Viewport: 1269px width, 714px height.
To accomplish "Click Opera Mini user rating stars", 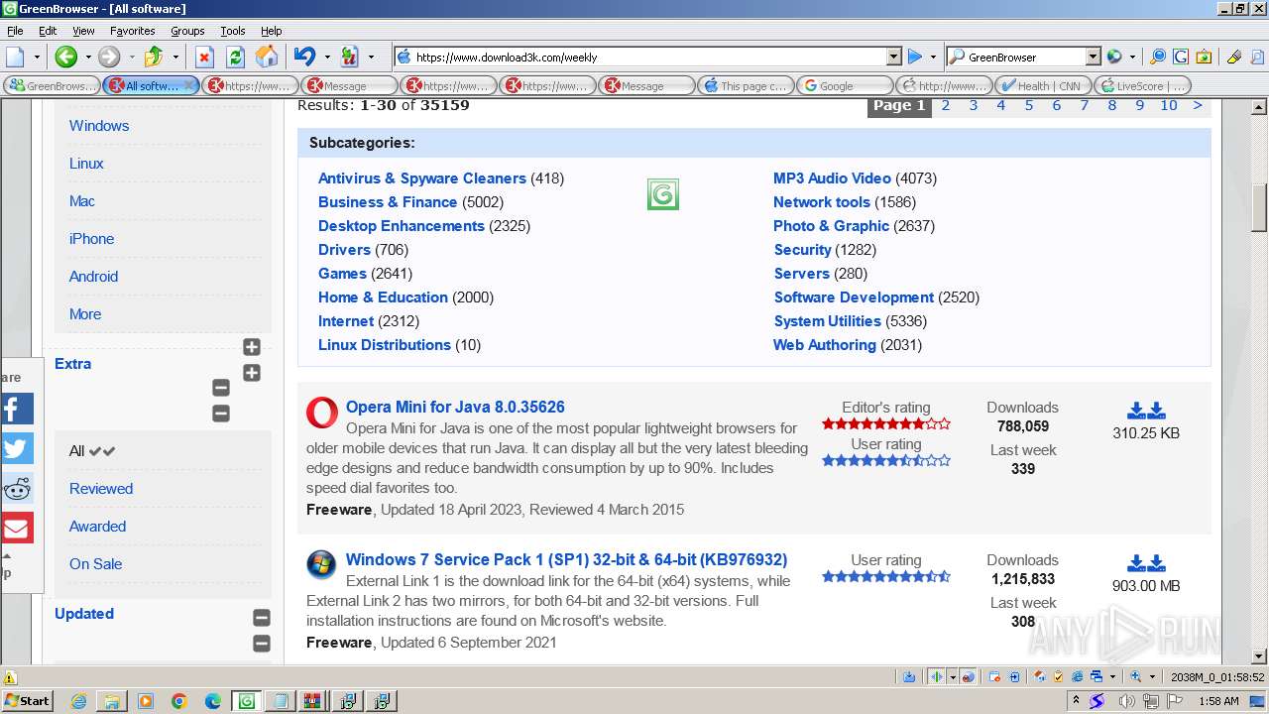I will point(886,460).
